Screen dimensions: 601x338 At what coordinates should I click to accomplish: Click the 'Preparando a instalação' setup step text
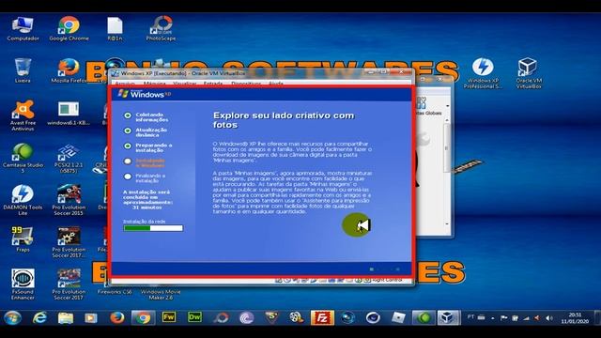pyautogui.click(x=154, y=148)
